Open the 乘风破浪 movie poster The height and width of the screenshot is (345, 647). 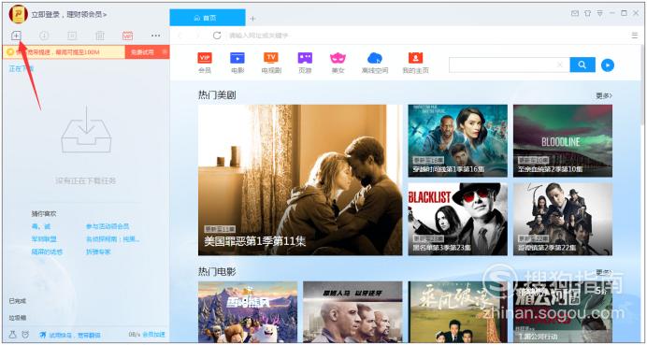457,312
